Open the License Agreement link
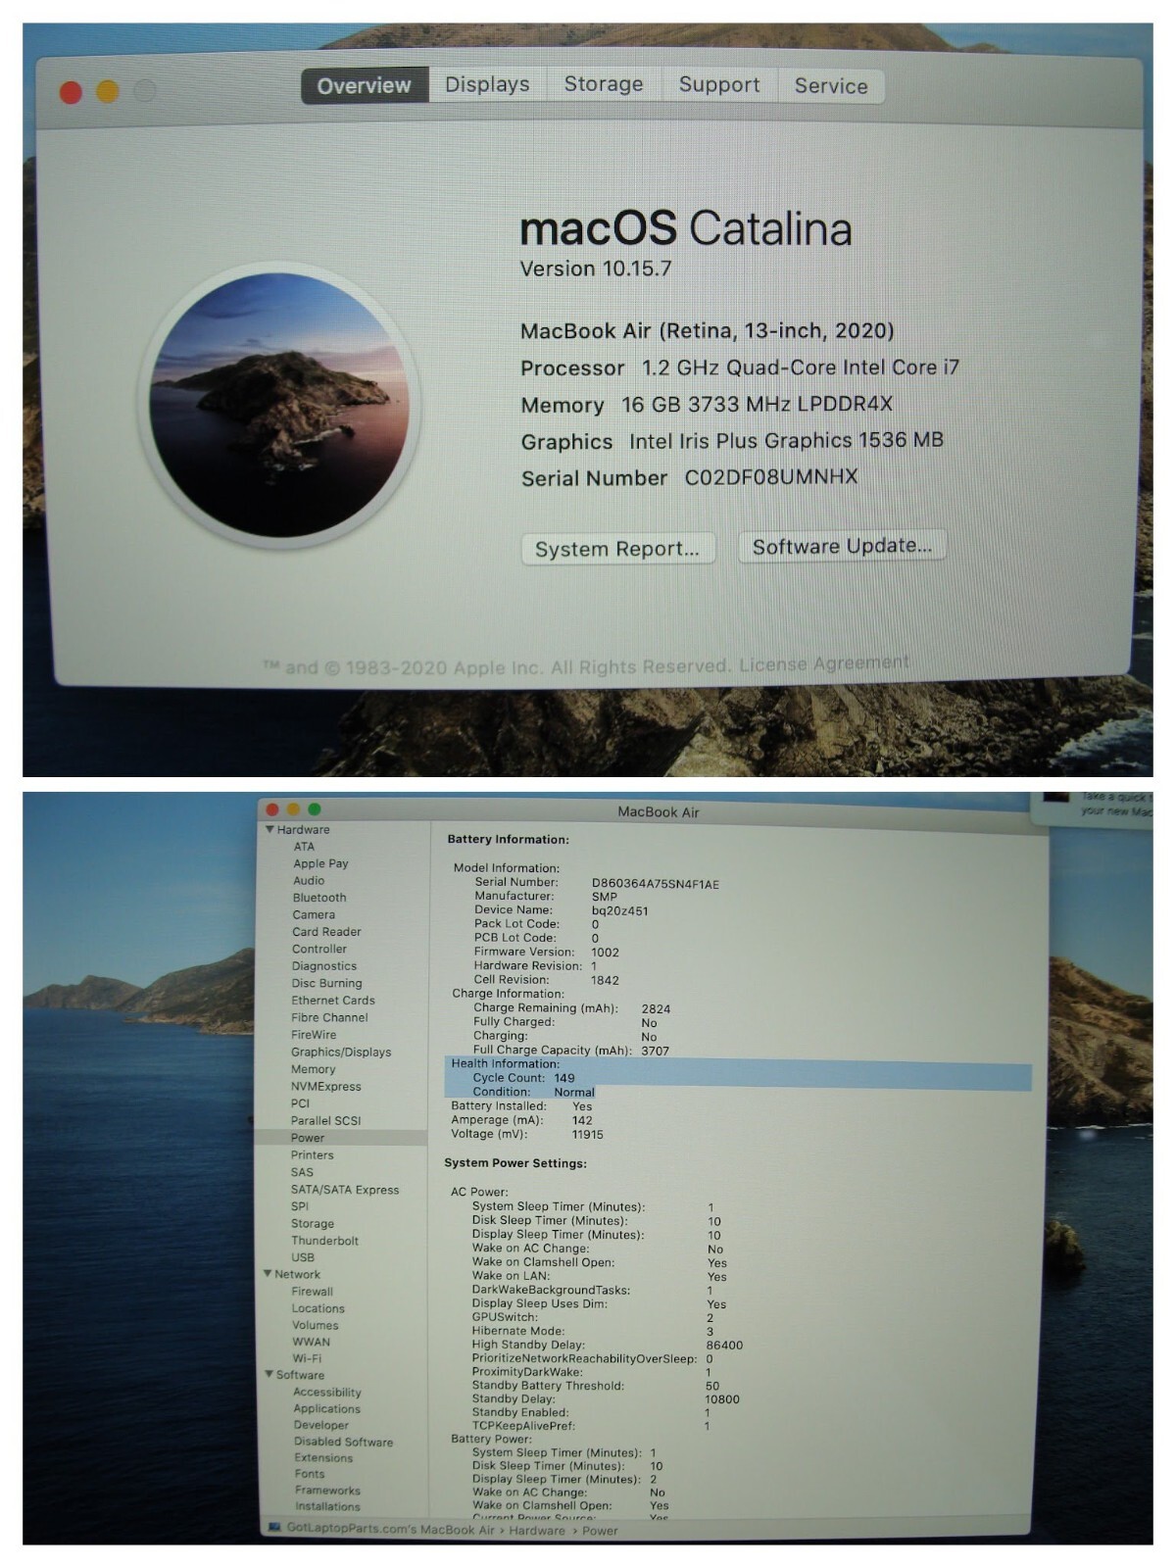1176x1568 pixels. (x=824, y=663)
